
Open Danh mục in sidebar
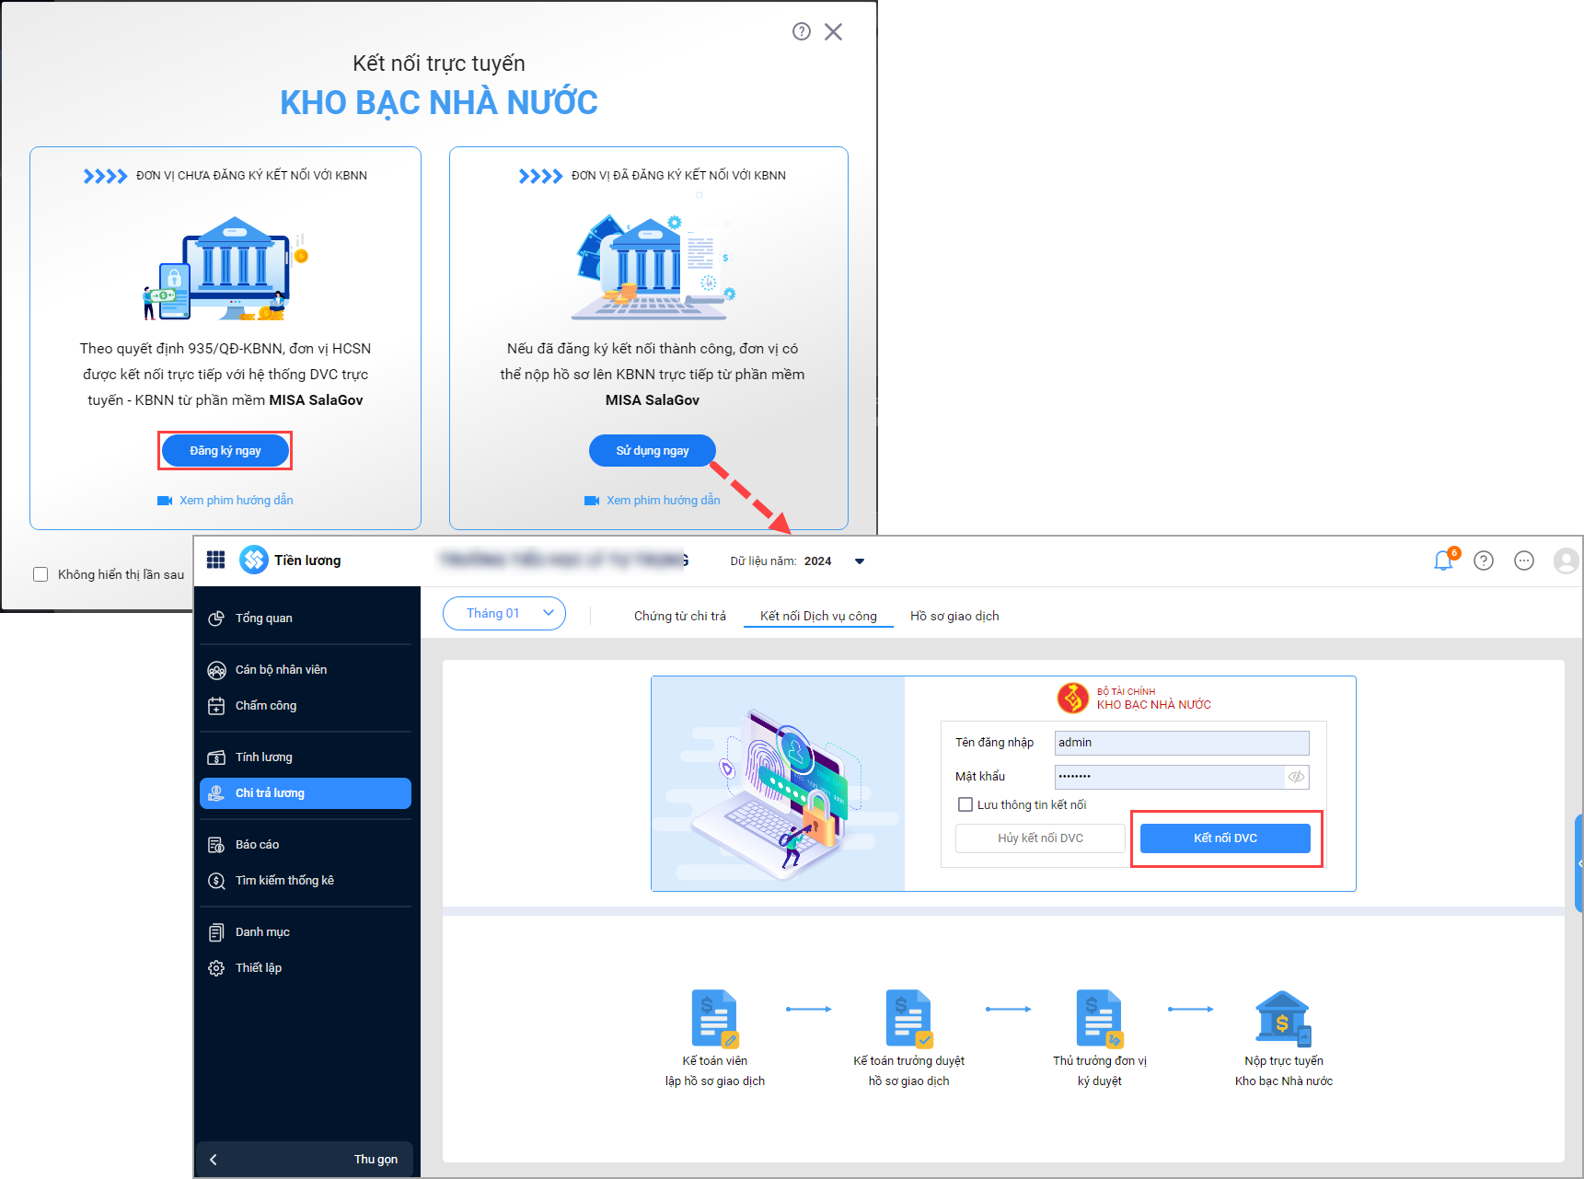(x=306, y=932)
